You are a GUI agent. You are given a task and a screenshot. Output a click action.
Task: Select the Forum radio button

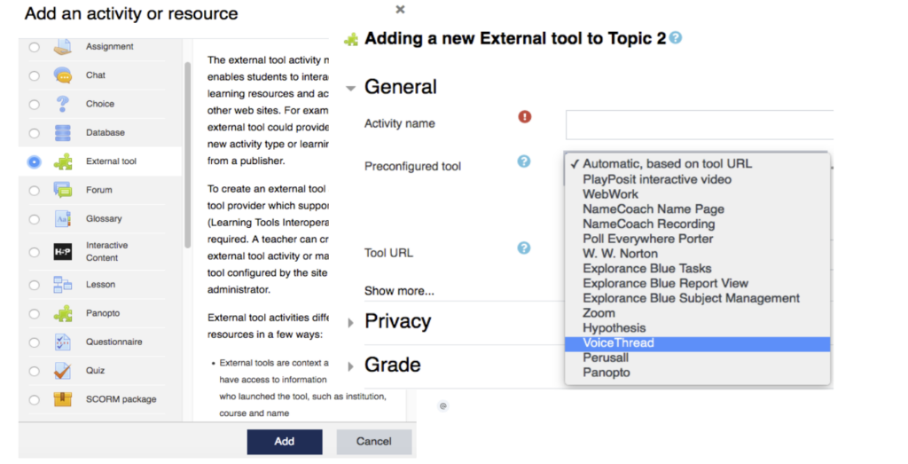click(35, 191)
